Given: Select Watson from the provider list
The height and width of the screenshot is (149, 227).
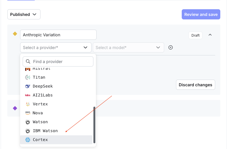Looking at the screenshot, I should click(x=40, y=122).
